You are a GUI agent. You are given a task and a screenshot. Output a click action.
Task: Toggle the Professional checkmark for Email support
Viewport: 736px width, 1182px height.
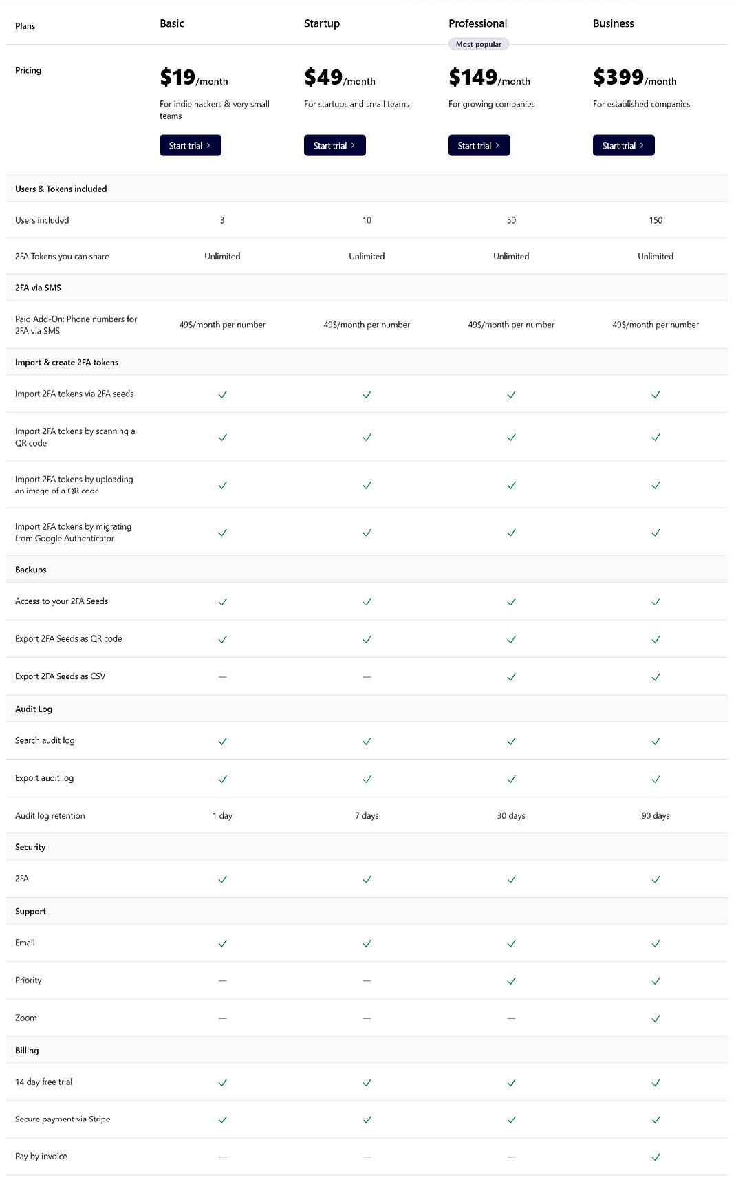[x=510, y=943]
